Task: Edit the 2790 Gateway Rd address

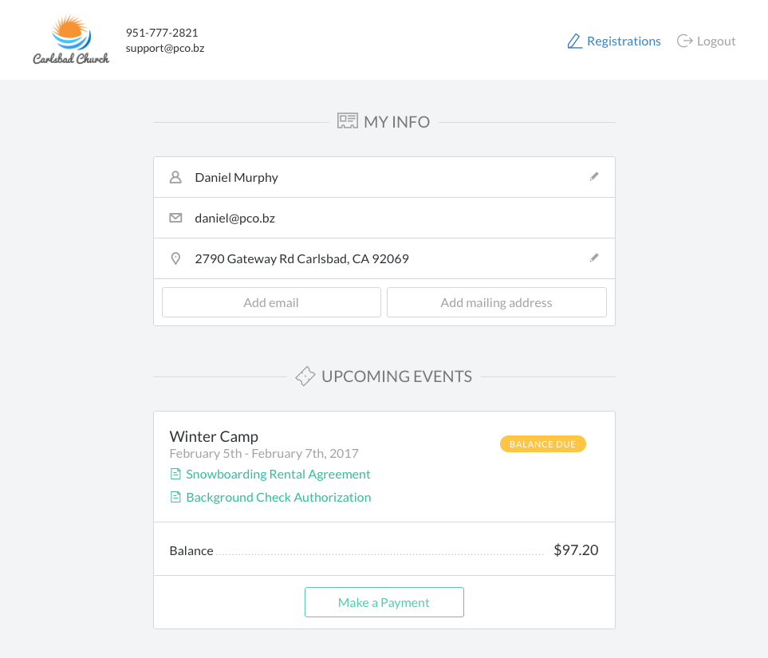Action: point(594,258)
